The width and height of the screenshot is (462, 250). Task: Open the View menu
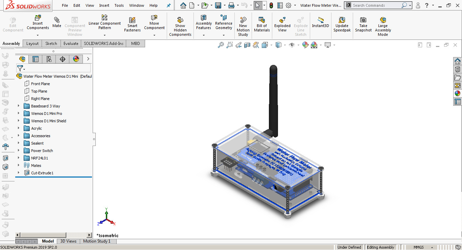click(x=90, y=5)
